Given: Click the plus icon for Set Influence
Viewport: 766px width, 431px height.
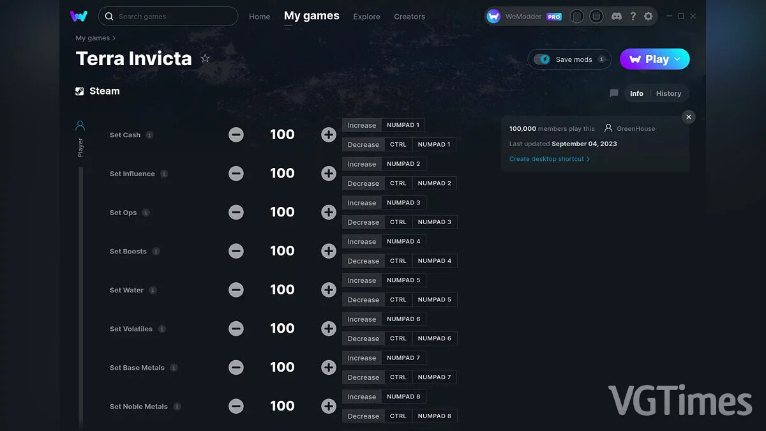Looking at the screenshot, I should [329, 174].
